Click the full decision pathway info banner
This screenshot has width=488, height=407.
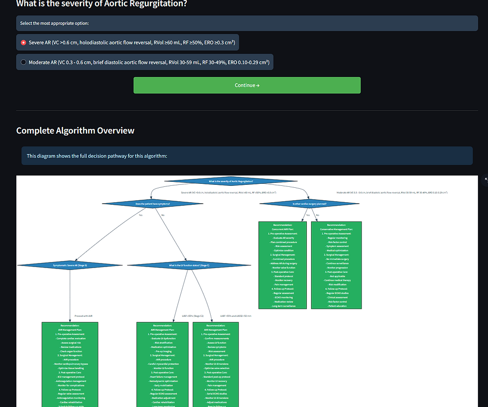click(x=247, y=156)
